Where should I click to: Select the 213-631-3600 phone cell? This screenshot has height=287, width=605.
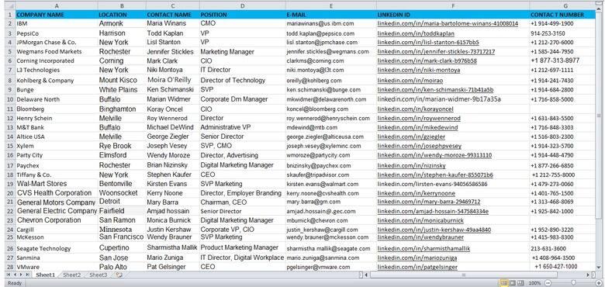click(562, 249)
